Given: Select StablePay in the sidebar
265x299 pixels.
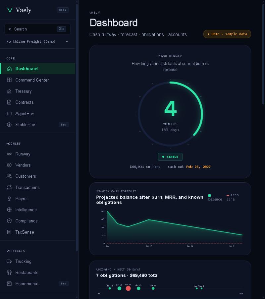Looking at the screenshot, I should 38,125.
